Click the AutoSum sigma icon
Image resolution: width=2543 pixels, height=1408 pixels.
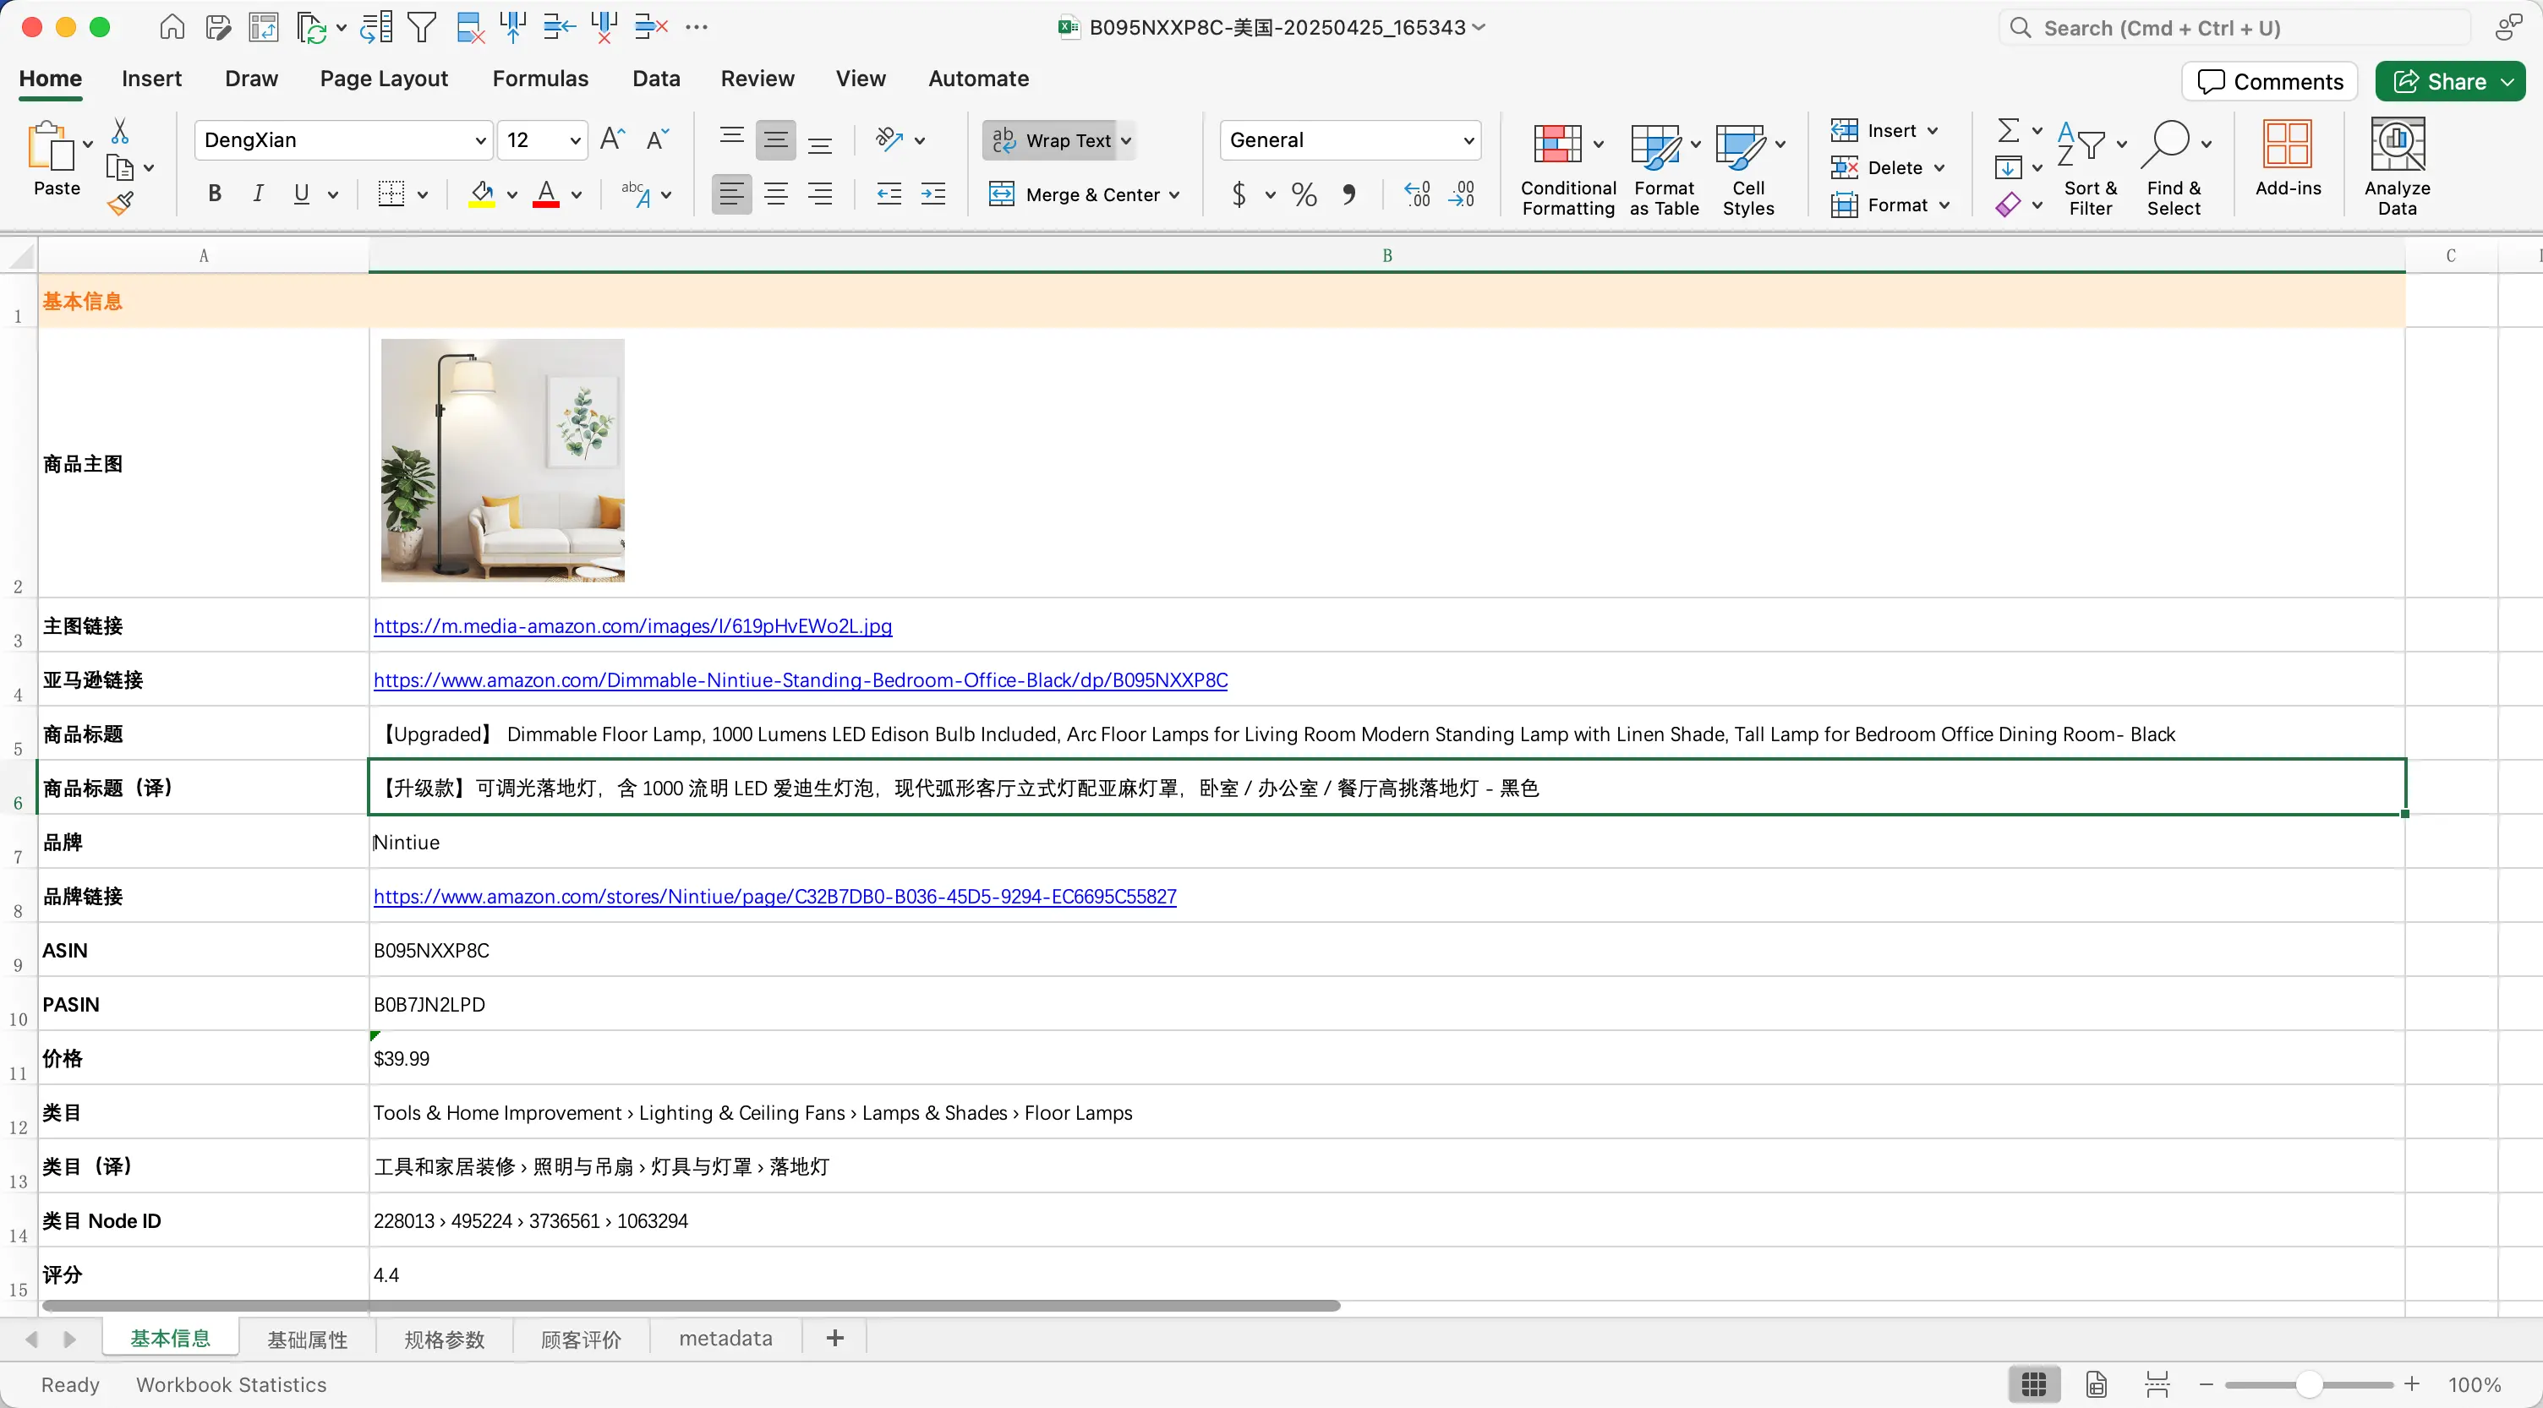click(2007, 130)
